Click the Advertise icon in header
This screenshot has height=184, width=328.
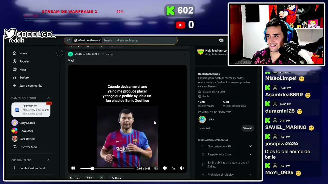pos(221,40)
